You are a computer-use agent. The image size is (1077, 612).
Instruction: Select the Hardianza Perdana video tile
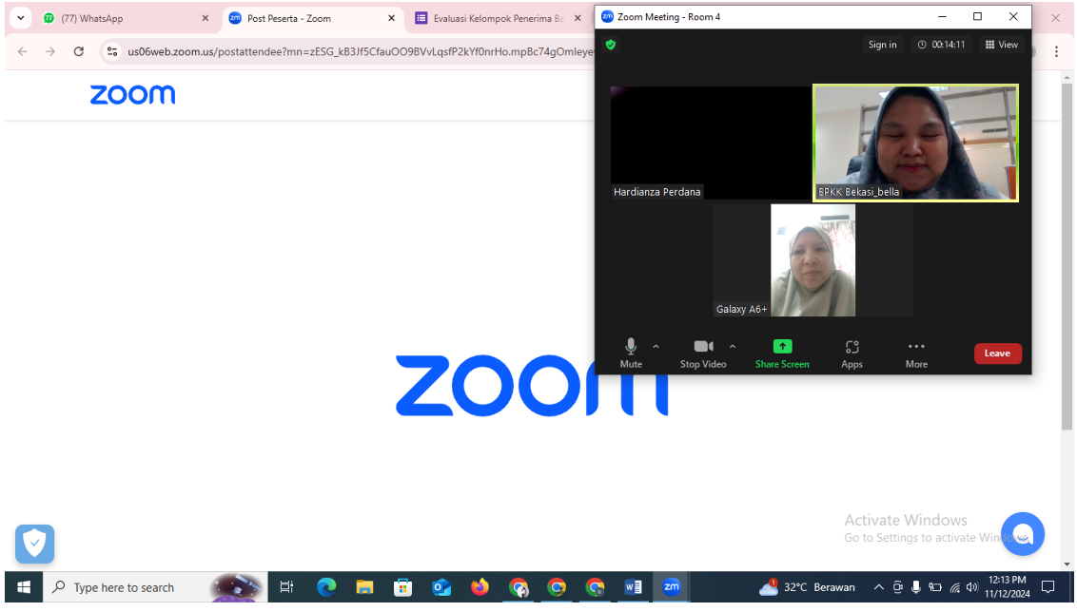pyautogui.click(x=710, y=143)
